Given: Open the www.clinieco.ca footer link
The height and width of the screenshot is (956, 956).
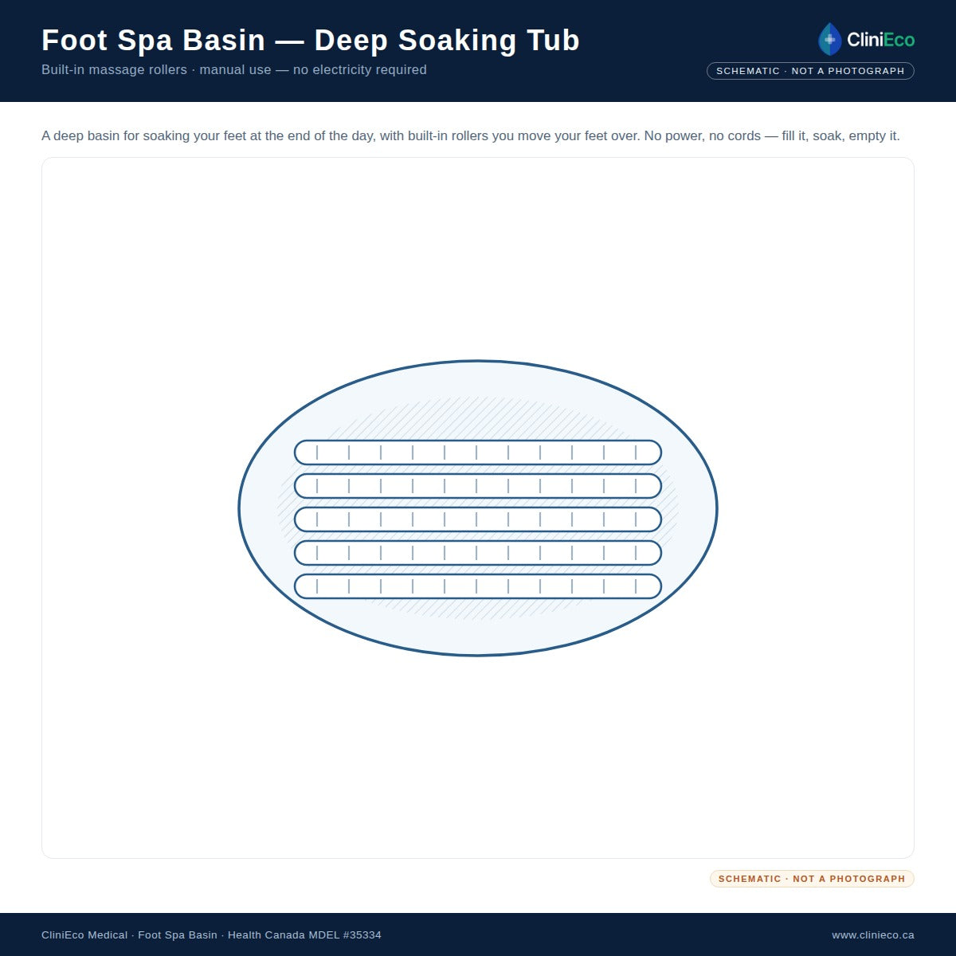Looking at the screenshot, I should [873, 935].
